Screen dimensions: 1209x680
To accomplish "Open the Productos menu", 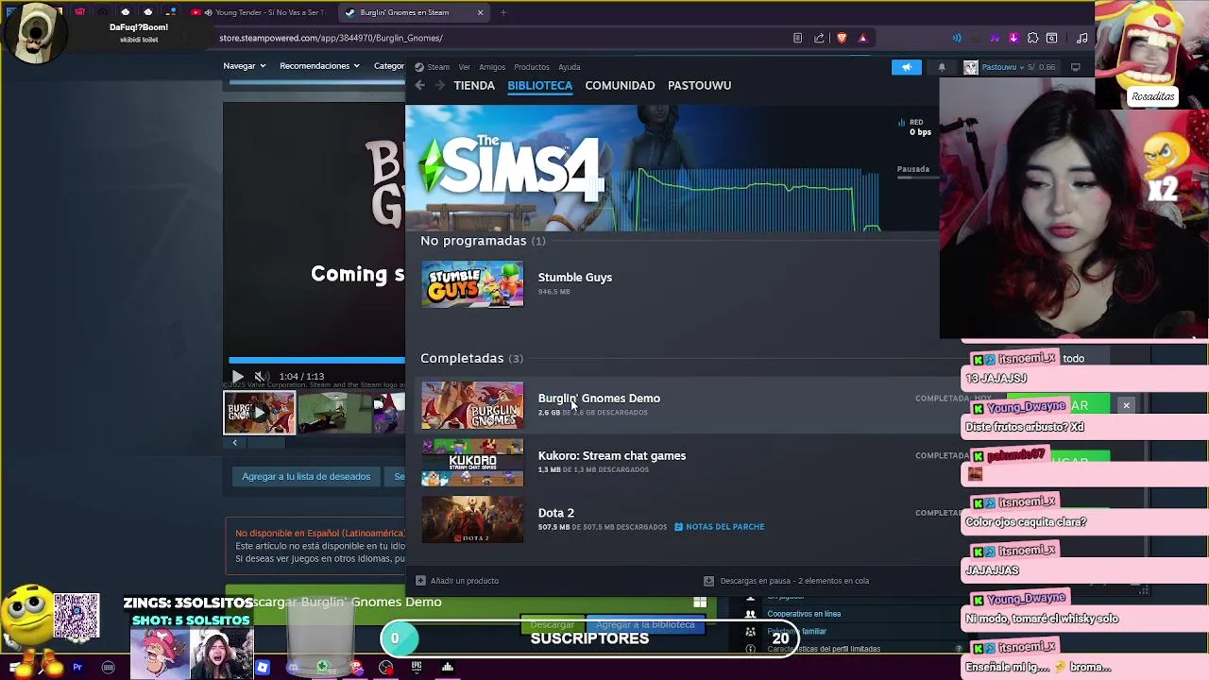I will [531, 67].
